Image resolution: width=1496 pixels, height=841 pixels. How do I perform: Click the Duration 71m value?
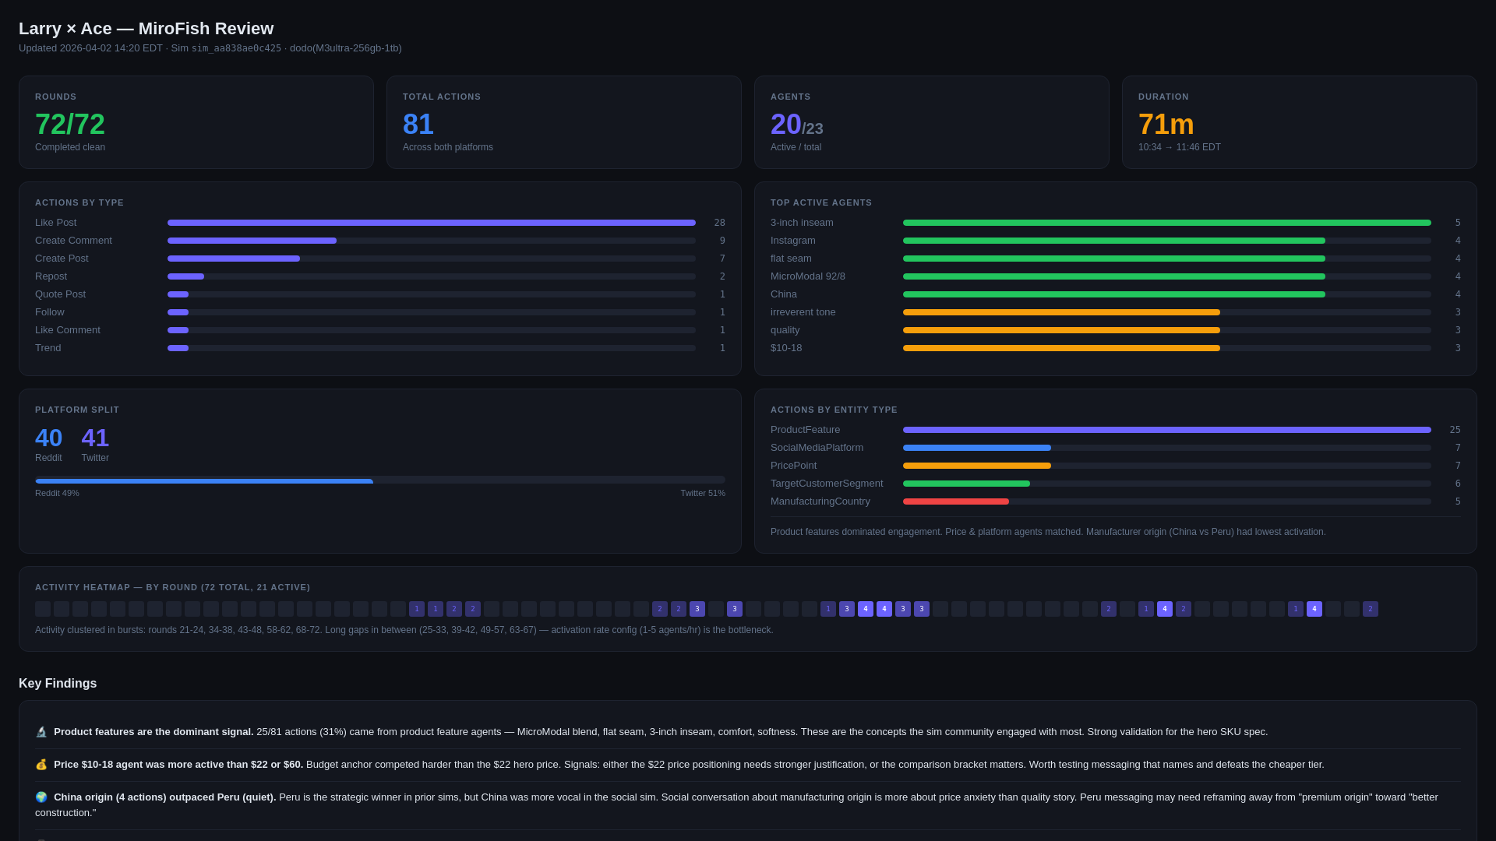[1166, 125]
